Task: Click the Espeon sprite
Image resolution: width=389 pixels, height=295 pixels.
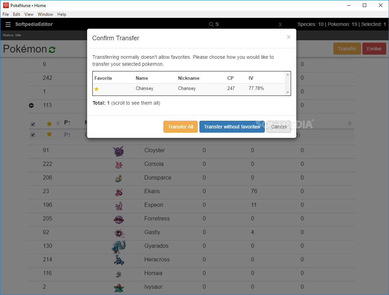Action: (x=119, y=206)
